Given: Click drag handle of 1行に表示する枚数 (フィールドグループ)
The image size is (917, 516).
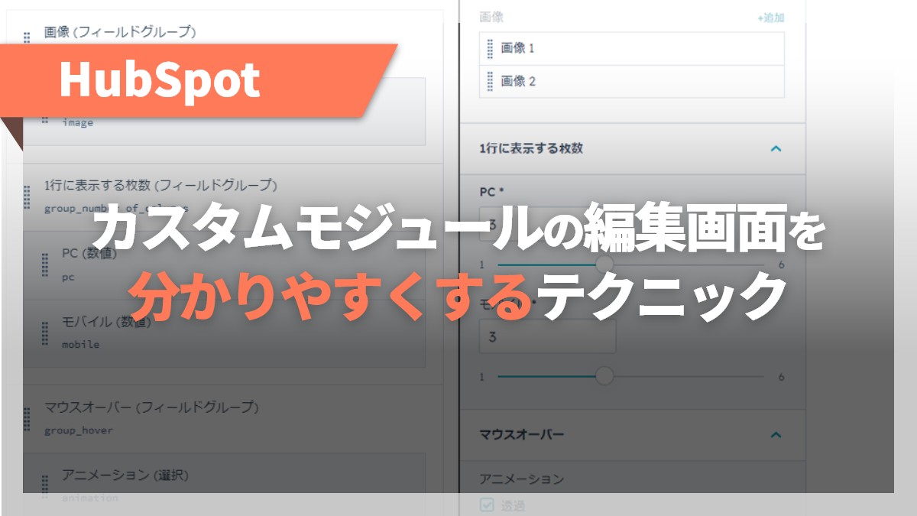Looking at the screenshot, I should [x=27, y=196].
